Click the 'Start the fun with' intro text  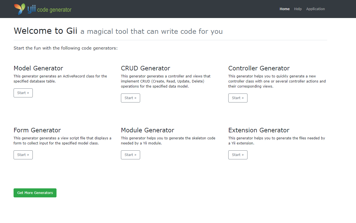coord(66,48)
